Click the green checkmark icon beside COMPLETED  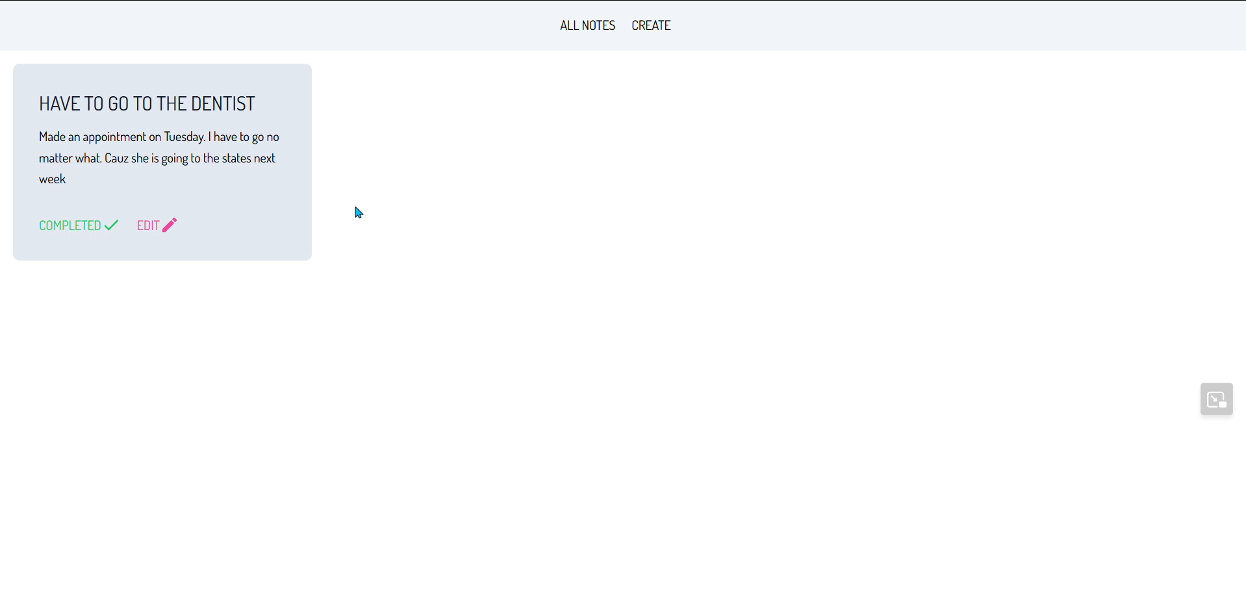[x=112, y=225]
